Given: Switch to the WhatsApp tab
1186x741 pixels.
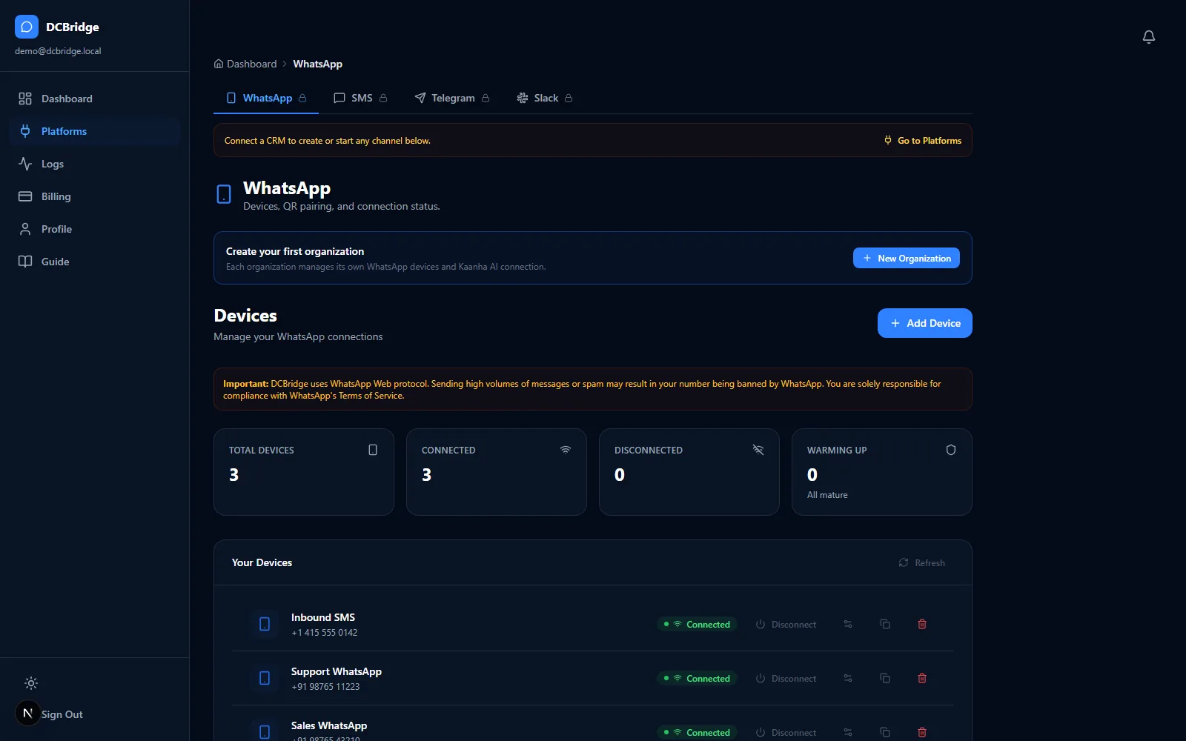Looking at the screenshot, I should point(266,98).
